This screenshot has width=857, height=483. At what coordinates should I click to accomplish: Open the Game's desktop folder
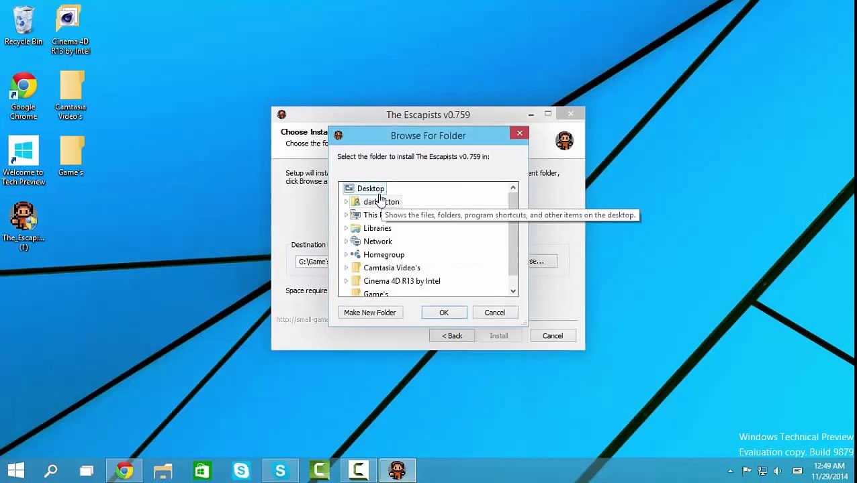(x=71, y=156)
